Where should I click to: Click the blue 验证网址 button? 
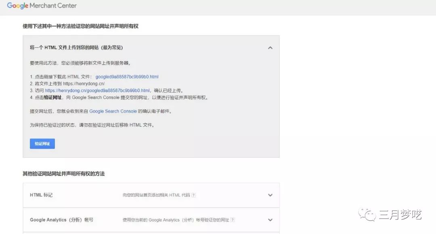click(42, 143)
